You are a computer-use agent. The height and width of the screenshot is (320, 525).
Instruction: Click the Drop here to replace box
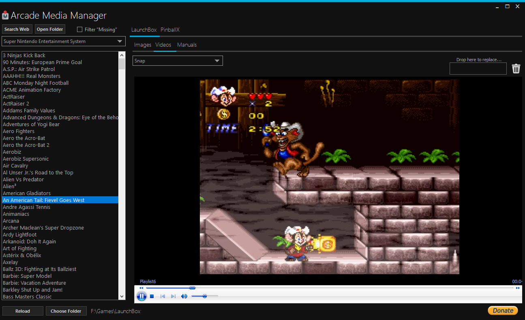point(478,69)
